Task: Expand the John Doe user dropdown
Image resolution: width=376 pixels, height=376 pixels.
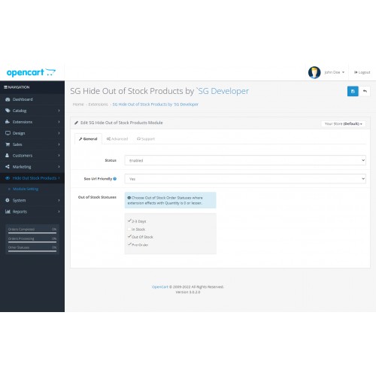Action: 335,72
